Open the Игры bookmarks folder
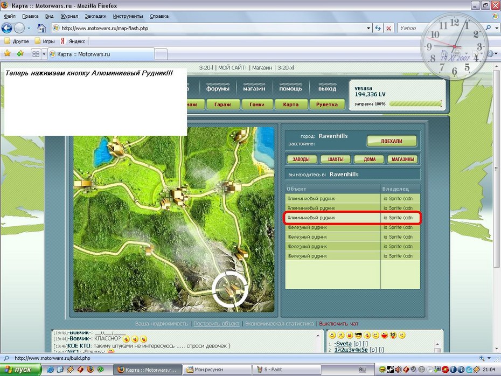Screen dimensions: 501x376 [x=45, y=41]
